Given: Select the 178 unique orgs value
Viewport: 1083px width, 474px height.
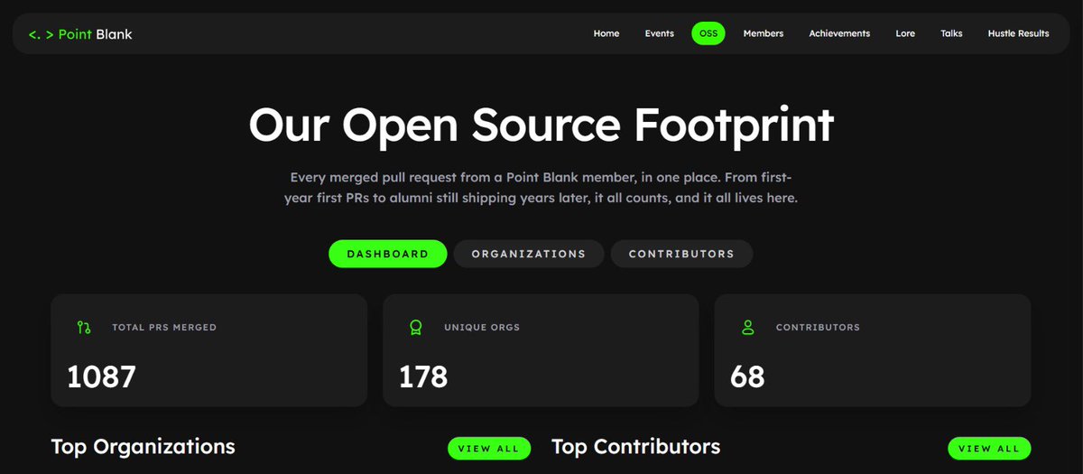Looking at the screenshot, I should tap(423, 376).
